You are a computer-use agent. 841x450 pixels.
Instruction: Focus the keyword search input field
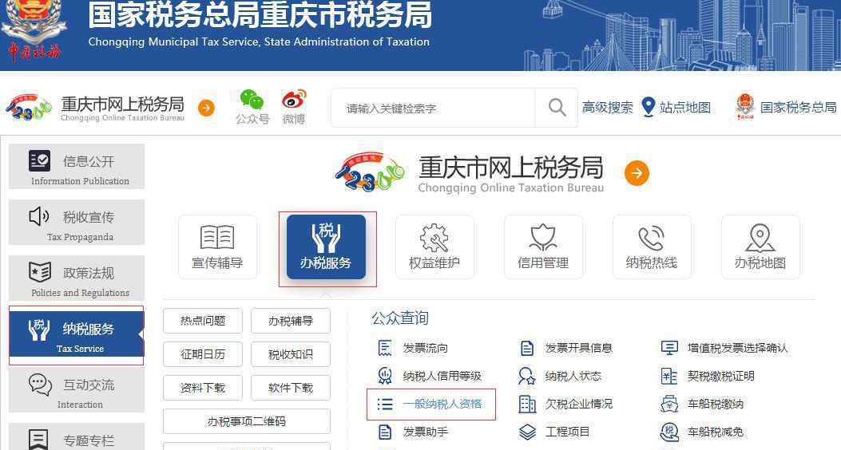[434, 108]
